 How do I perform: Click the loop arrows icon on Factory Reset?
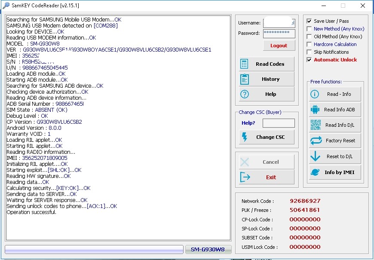[x=316, y=141]
